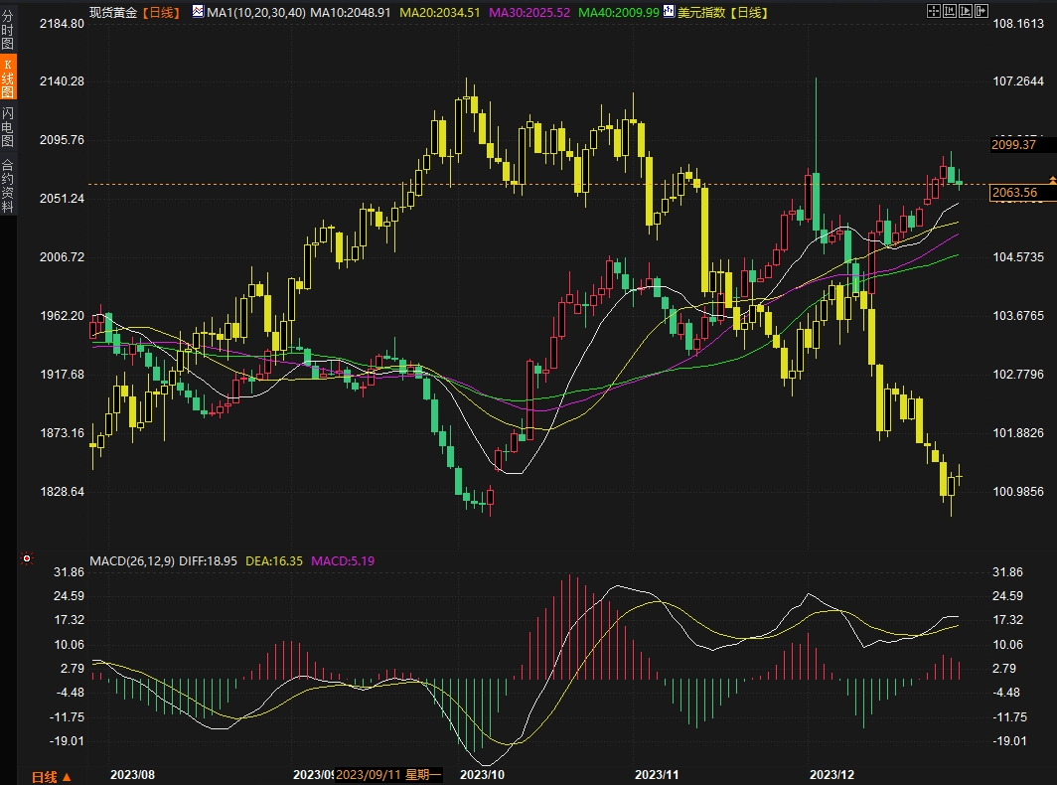Viewport: 1057px width, 785px height.
Task: Click the exit arrow icon in top toolbar
Action: click(981, 11)
